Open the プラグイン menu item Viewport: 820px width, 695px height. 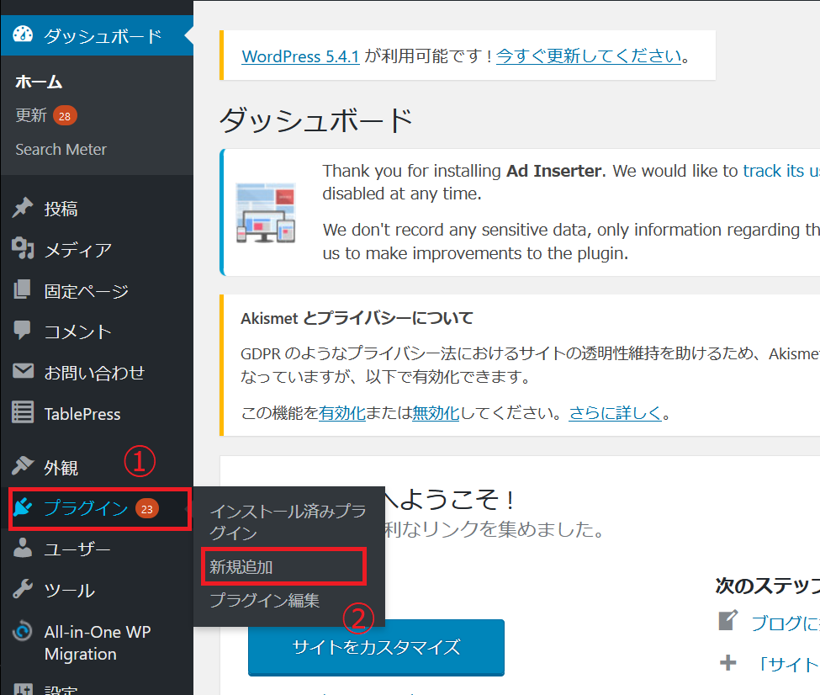click(86, 508)
